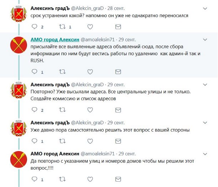This screenshot has height=187, width=218.
Task: Like the 28 сент. tweet about срок устранения
Action: click(x=90, y=27)
